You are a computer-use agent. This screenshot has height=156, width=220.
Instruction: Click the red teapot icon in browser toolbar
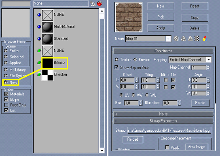tap(99, 4)
